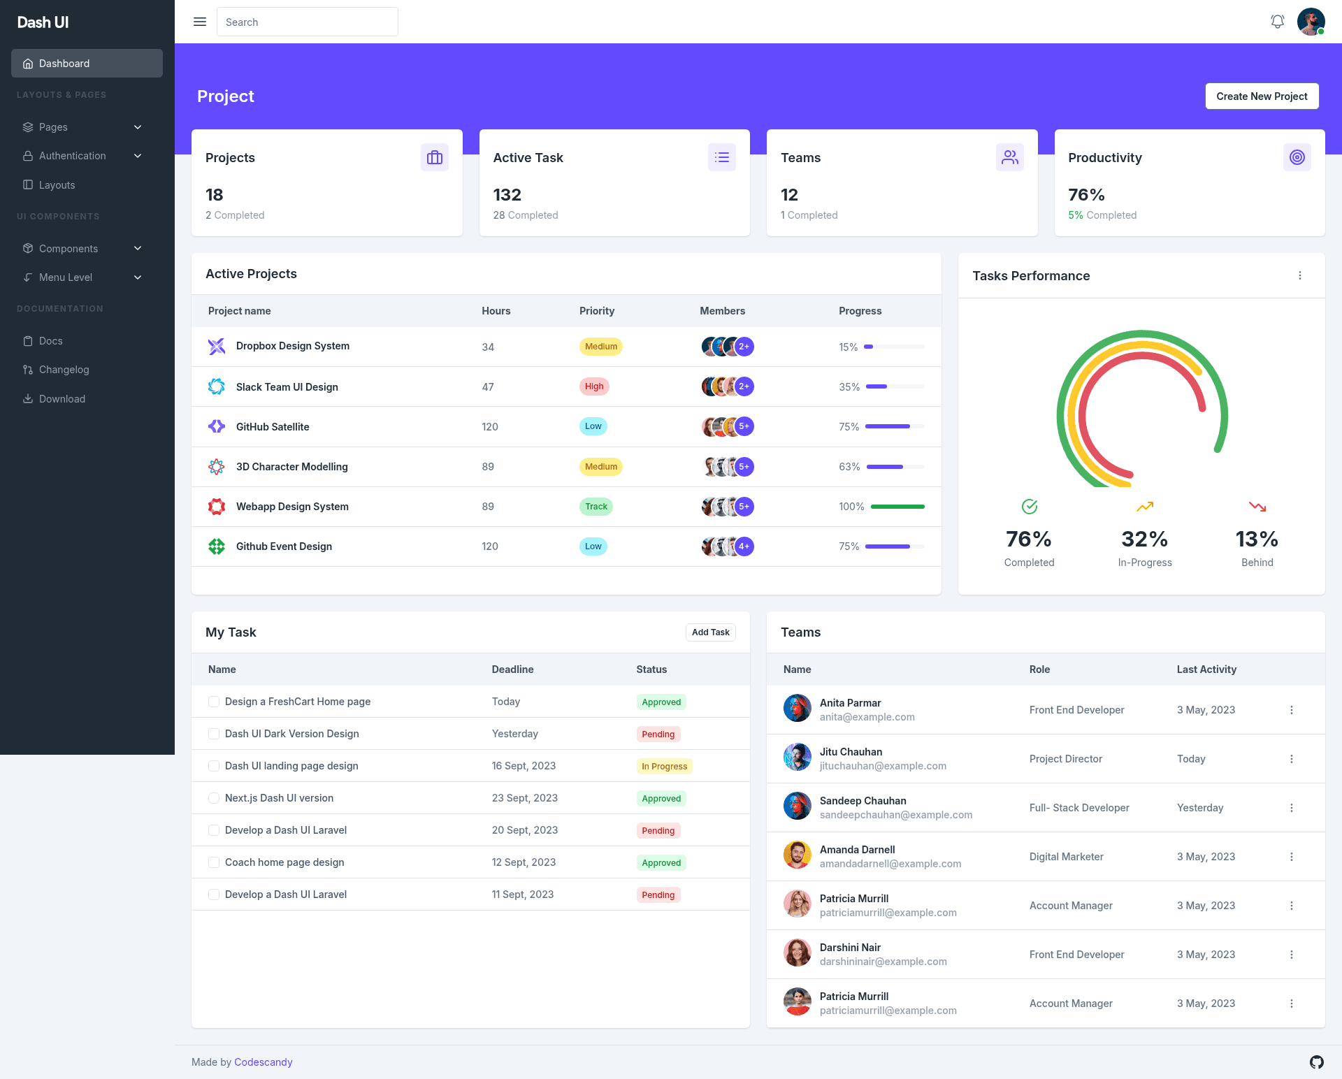Click the Behind trending down icon
Viewport: 1342px width, 1079px height.
[1257, 507]
